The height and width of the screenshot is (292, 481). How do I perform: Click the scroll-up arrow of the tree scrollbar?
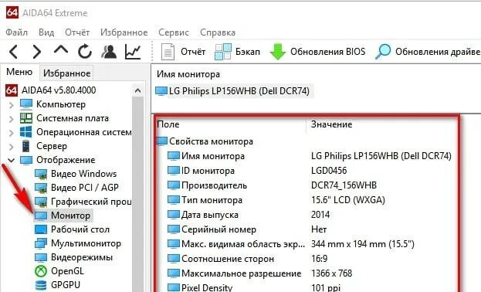137,90
